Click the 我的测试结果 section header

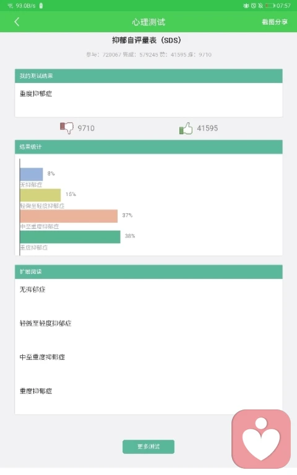(x=148, y=75)
